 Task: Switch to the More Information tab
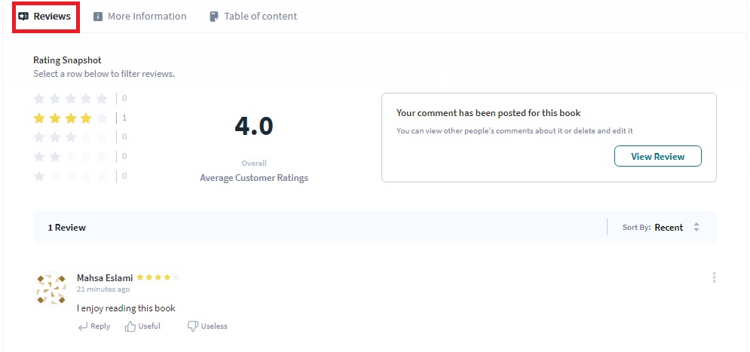[x=146, y=17]
